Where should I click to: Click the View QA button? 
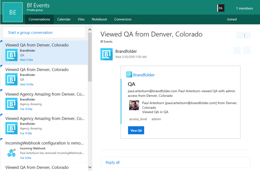[136, 130]
